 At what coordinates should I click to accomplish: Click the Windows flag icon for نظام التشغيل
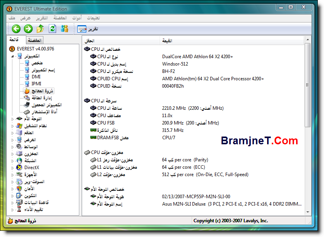(x=19, y=126)
